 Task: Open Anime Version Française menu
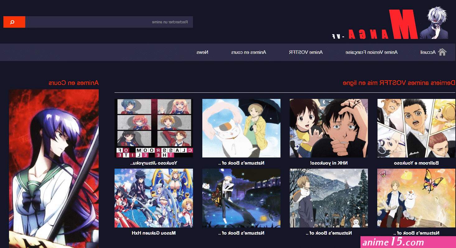point(372,52)
